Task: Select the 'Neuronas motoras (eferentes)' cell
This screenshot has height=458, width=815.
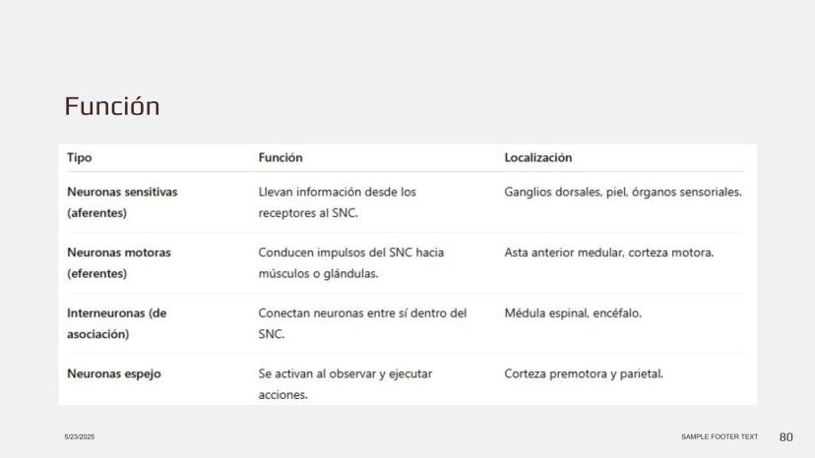Action: [x=119, y=262]
